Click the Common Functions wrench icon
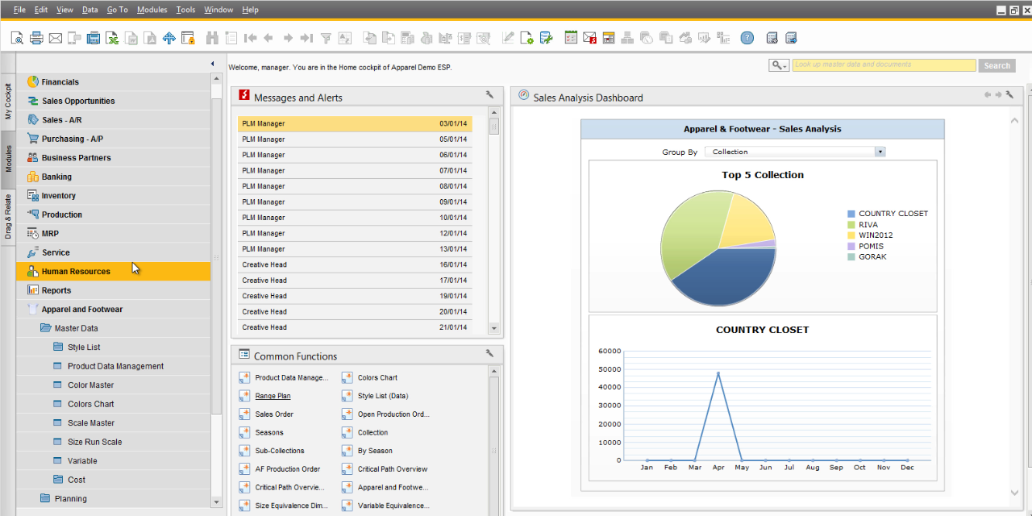1032x516 pixels. (489, 353)
